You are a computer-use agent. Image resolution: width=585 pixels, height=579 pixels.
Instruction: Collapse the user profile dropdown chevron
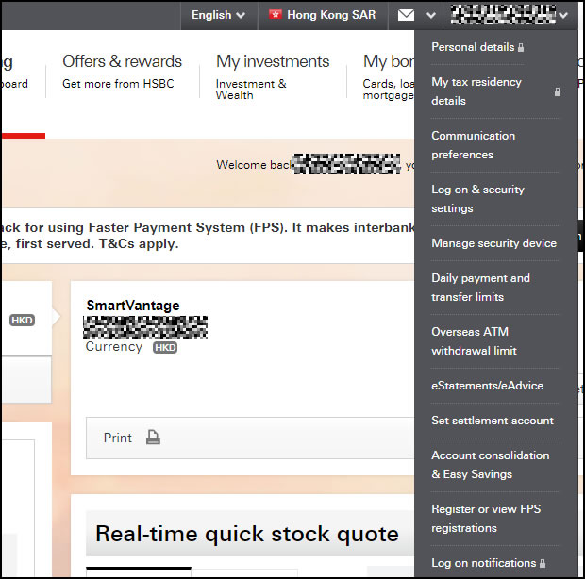[563, 15]
